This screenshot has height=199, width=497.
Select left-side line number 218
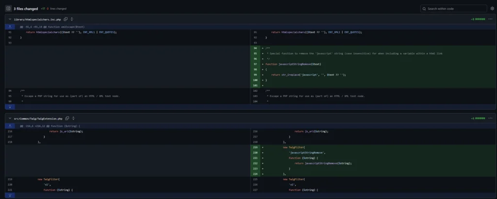10,142
